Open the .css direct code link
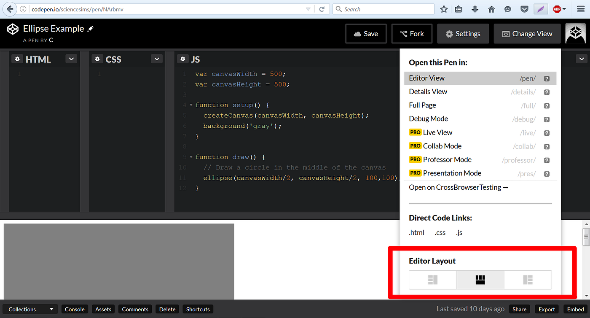The width and height of the screenshot is (590, 318). [x=440, y=232]
